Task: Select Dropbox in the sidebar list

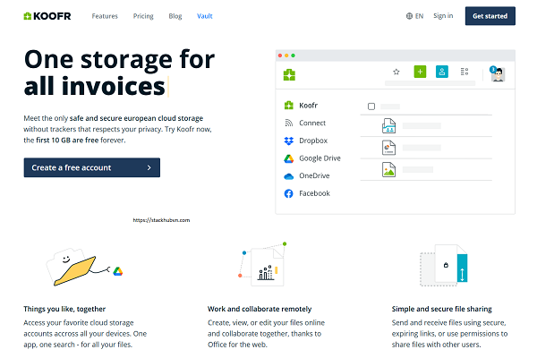Action: point(306,141)
